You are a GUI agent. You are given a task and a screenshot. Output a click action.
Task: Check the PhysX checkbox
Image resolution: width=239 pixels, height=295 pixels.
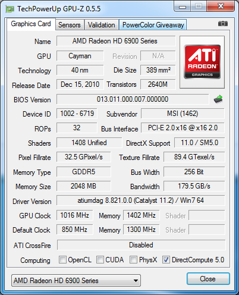tap(133, 259)
